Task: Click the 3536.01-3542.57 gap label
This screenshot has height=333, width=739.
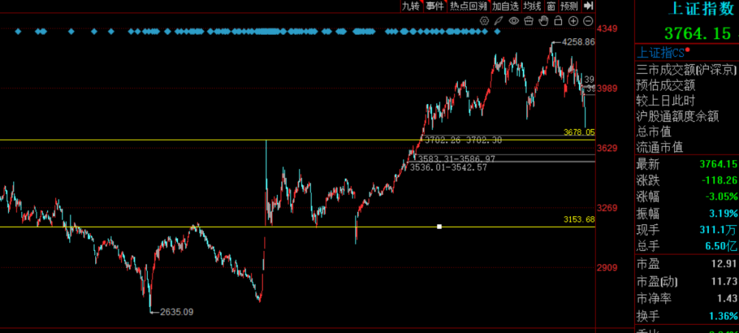Action: click(x=448, y=168)
